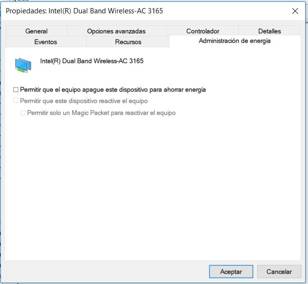This screenshot has width=308, height=284.
Task: Open the General tab
Action: point(37,31)
